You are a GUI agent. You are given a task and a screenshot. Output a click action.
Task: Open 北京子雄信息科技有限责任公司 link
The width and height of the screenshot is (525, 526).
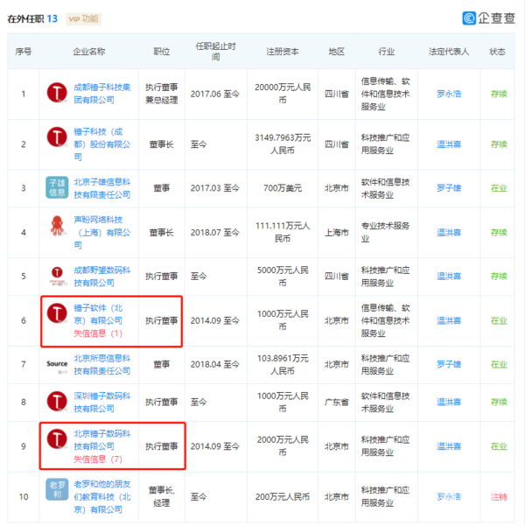[x=102, y=188]
